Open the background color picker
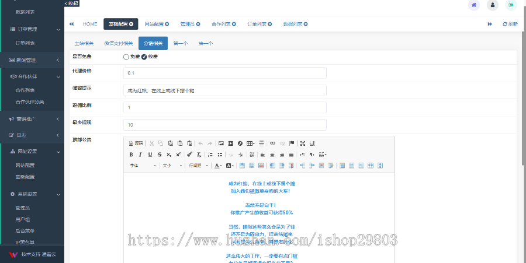This screenshot has width=526, height=263. 230,166
